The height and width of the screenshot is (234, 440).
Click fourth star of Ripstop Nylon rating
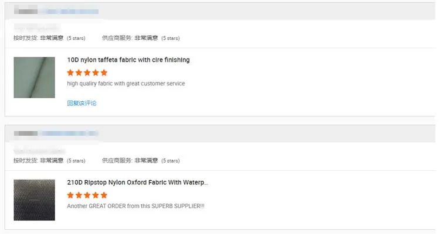(96, 195)
